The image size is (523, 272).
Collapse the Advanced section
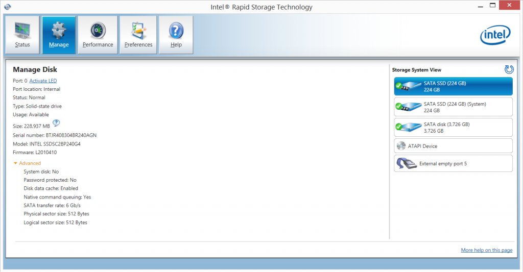[x=27, y=163]
